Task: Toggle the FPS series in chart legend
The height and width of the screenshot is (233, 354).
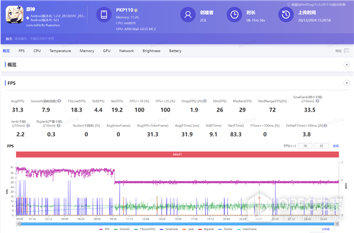Action: [x=104, y=229]
